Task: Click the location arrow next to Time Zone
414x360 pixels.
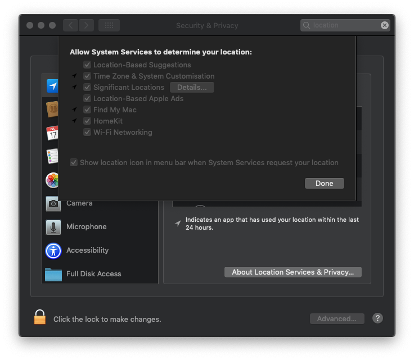Action: (74, 76)
